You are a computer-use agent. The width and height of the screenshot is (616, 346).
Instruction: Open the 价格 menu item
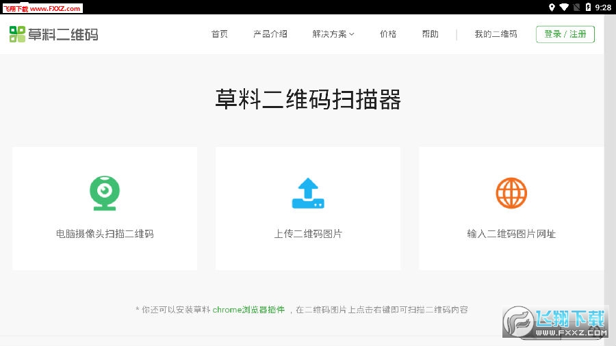(x=388, y=34)
